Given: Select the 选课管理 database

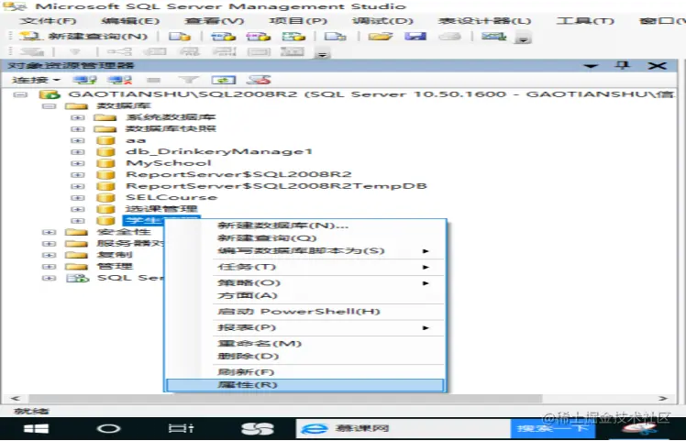Looking at the screenshot, I should tap(161, 209).
